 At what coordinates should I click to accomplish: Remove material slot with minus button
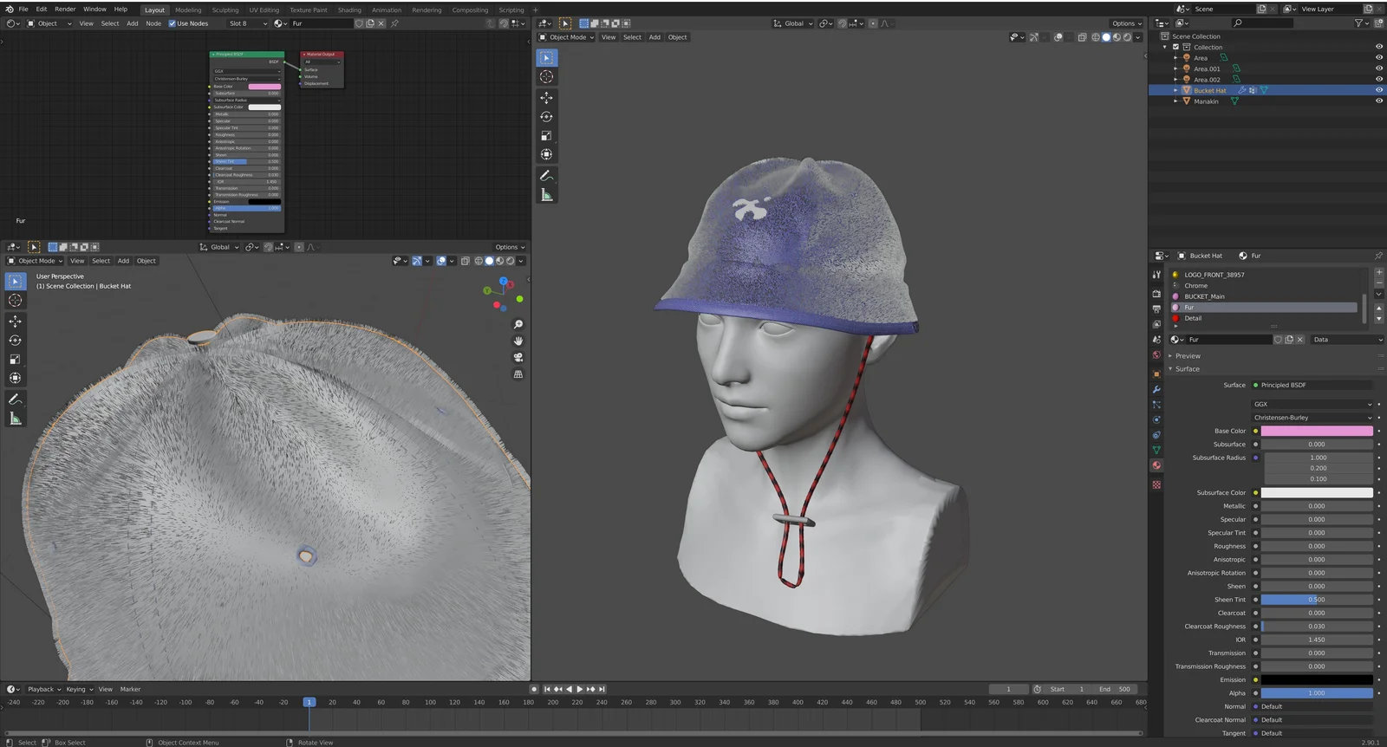(1378, 283)
